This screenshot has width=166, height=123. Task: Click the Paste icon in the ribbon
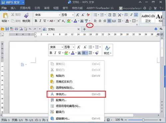(x=5, y=16)
